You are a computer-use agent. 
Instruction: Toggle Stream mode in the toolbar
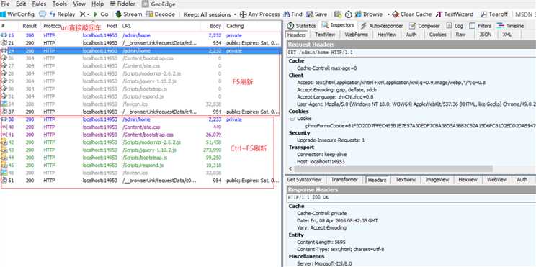pos(128,14)
